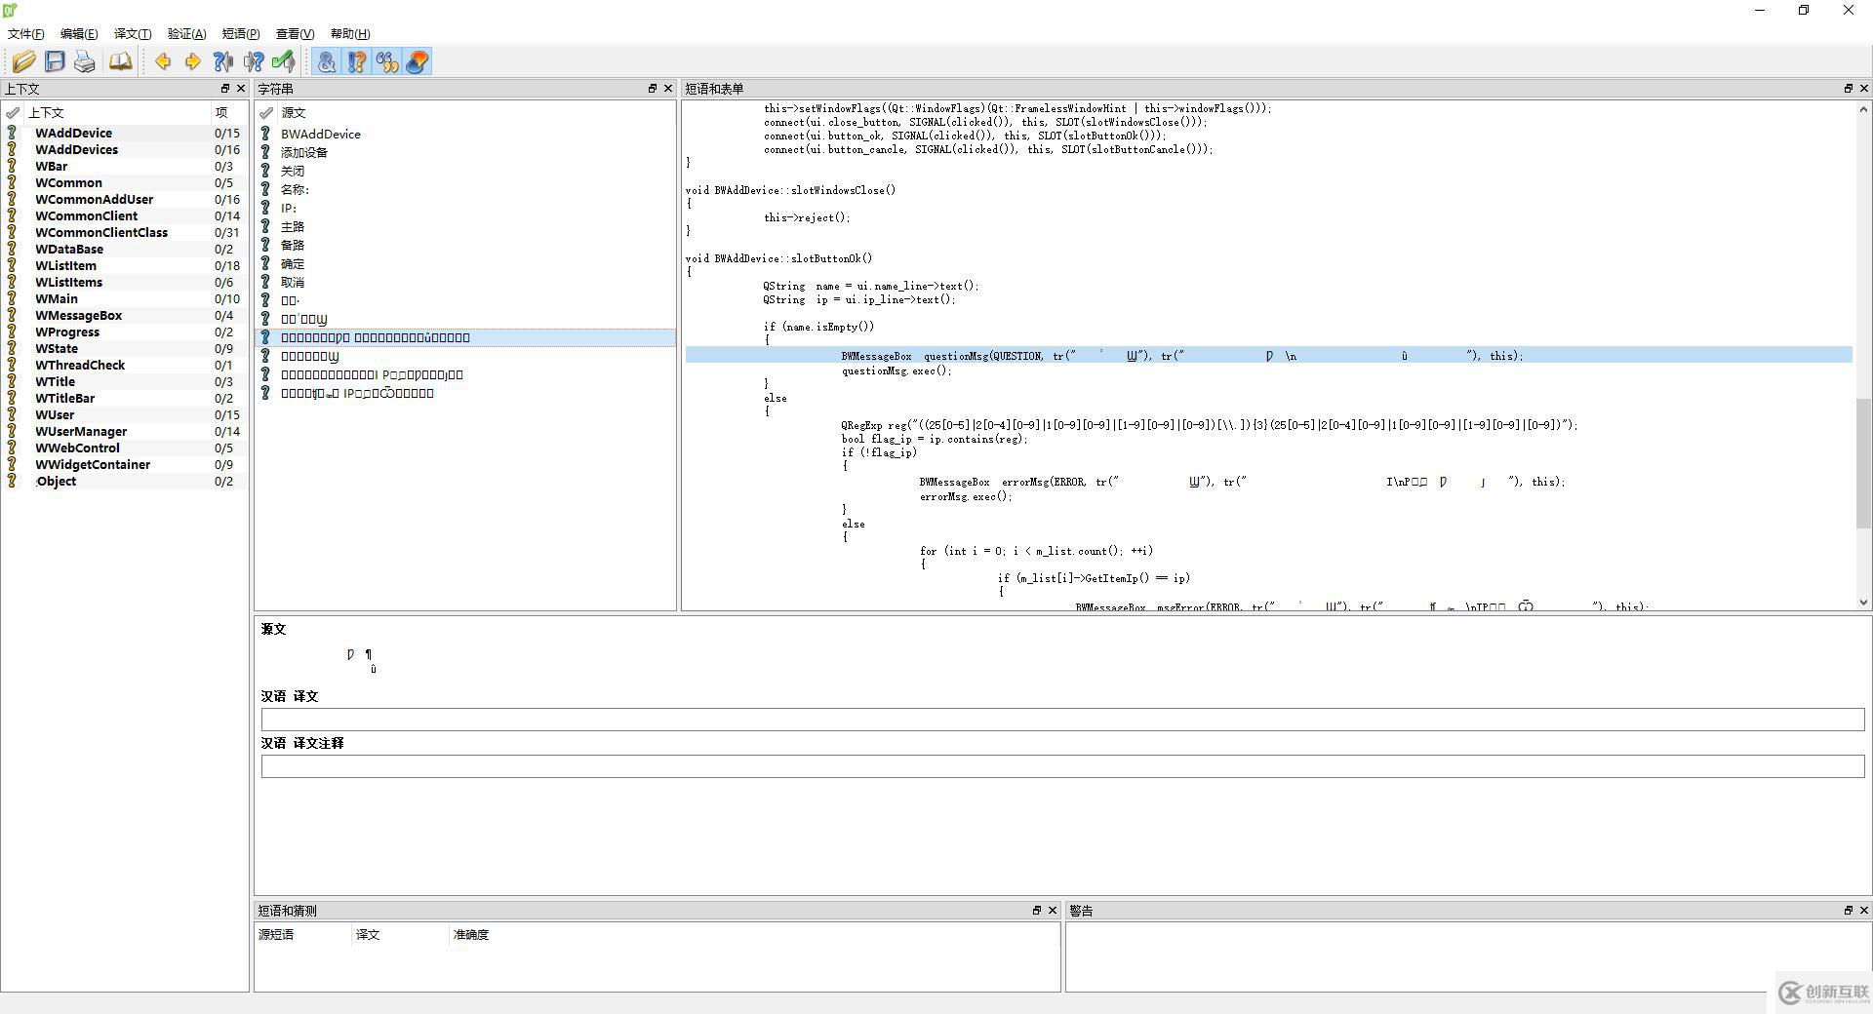Select the WWebControl context

click(x=124, y=448)
